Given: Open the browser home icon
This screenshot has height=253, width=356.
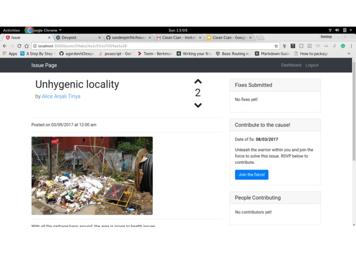Looking at the screenshot, I should pos(27,46).
